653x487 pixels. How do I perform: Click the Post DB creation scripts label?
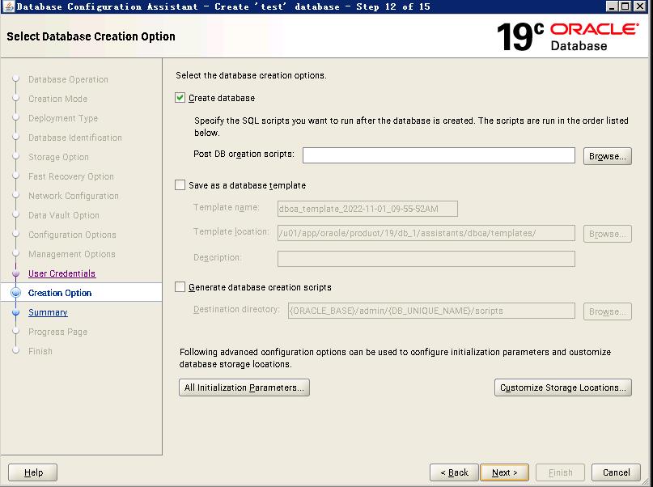[244, 154]
